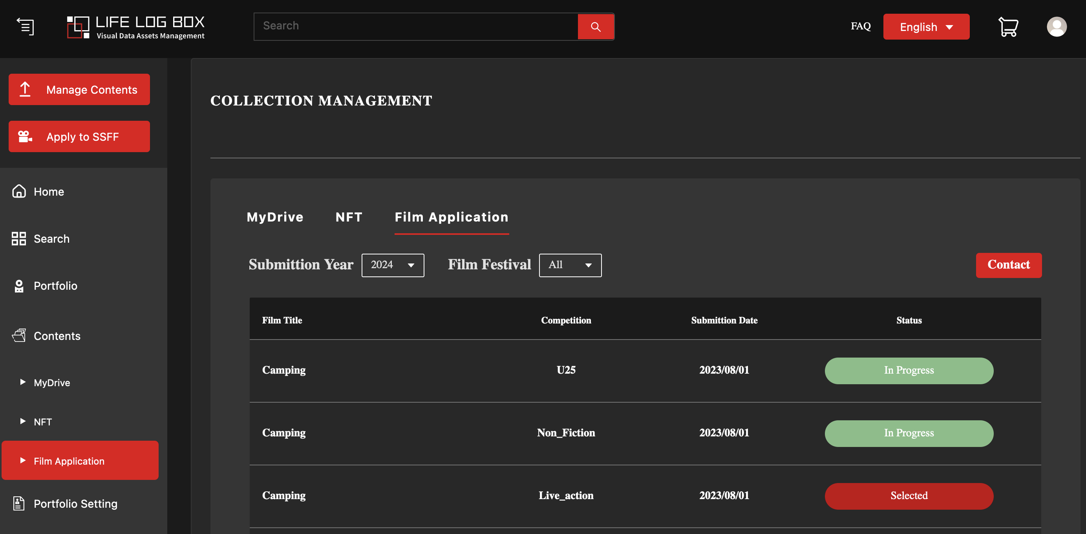
Task: Switch to the MyDrive tab
Action: click(275, 217)
